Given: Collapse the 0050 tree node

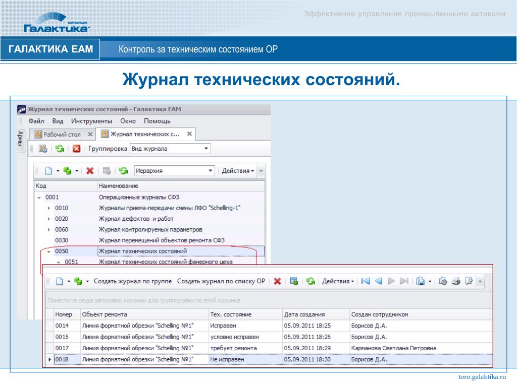Looking at the screenshot, I should 48,252.
